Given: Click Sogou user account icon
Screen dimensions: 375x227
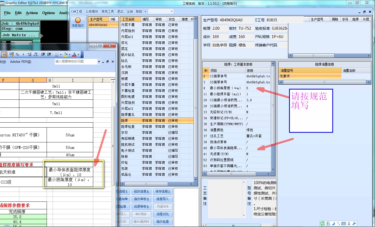Looking at the screenshot, I should (x=349, y=224).
